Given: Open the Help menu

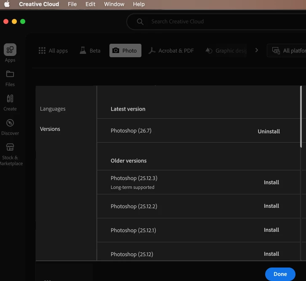Looking at the screenshot, I should coord(139,4).
